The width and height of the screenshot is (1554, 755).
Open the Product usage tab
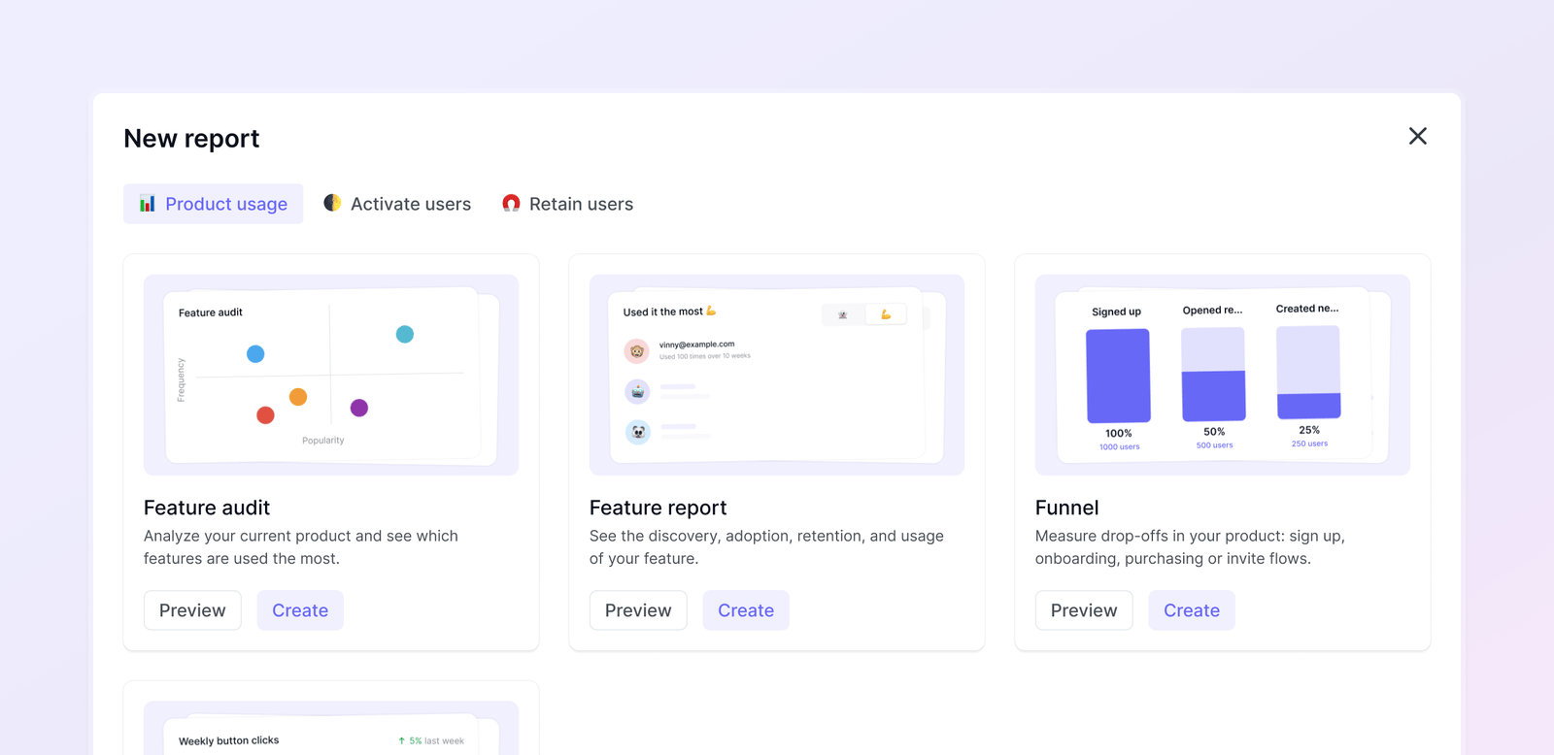[x=213, y=204]
